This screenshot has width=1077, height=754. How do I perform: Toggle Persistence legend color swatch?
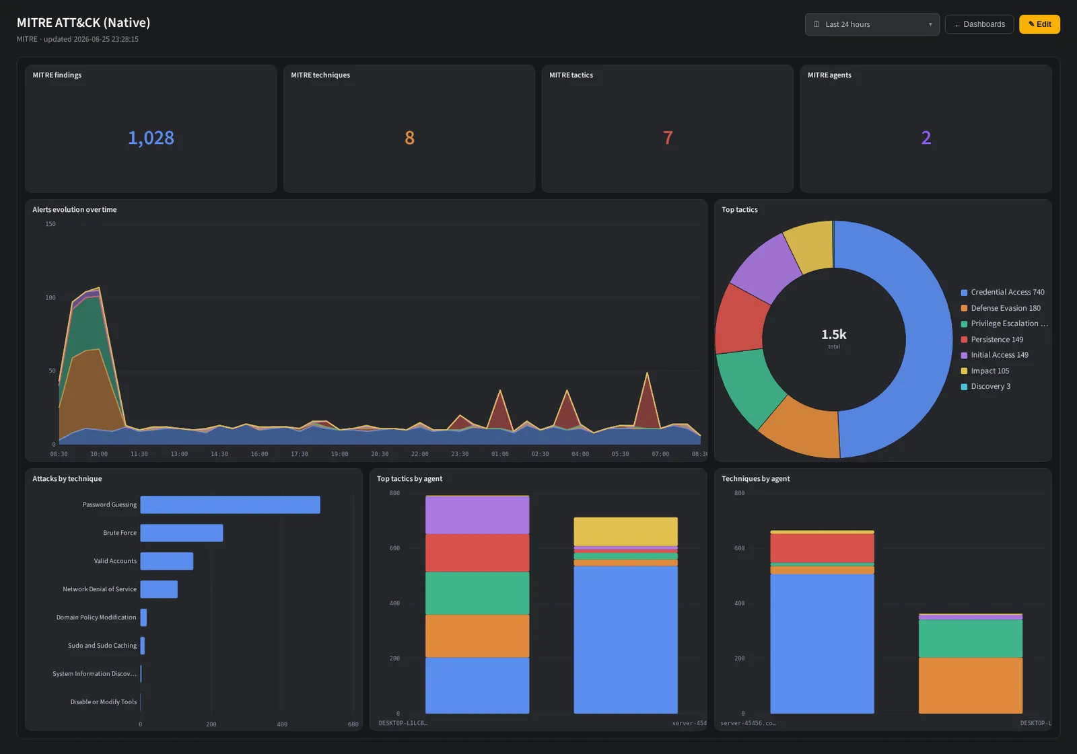(964, 340)
